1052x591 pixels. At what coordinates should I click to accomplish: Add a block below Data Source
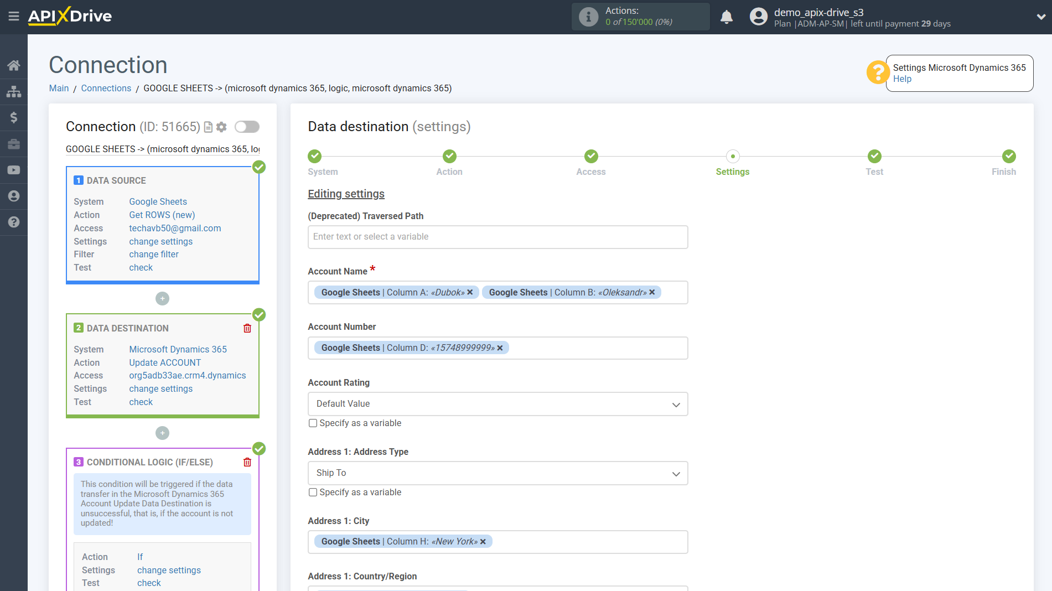click(x=162, y=298)
